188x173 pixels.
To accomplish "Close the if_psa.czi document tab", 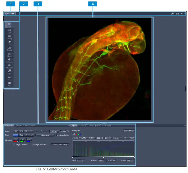I will [x=13, y=14].
